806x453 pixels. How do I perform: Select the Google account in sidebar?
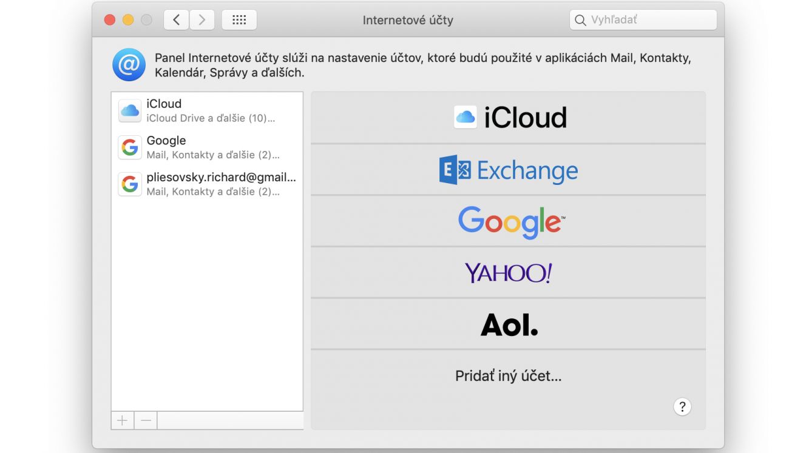pyautogui.click(x=207, y=147)
